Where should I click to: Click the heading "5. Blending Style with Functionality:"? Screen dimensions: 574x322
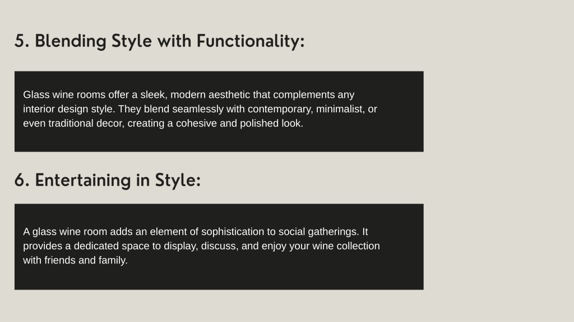[159, 41]
